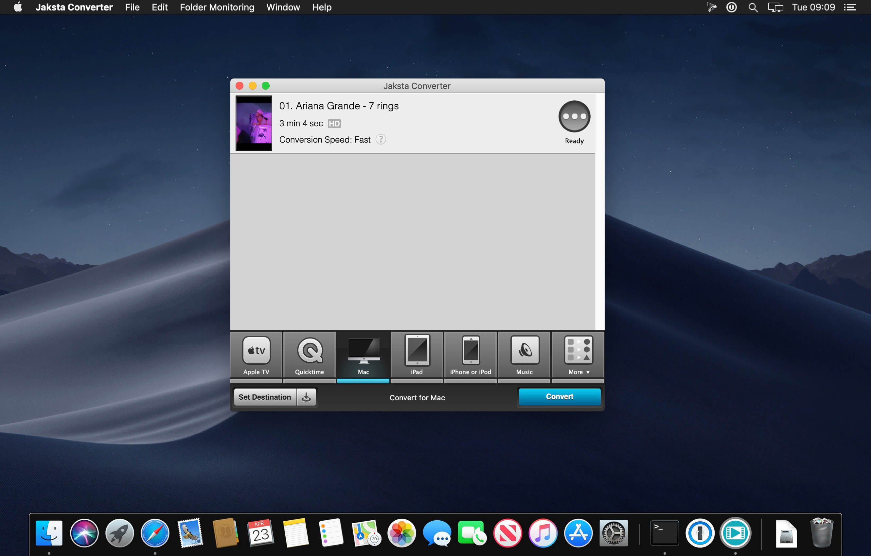Click the '3 min 4 sec' duration text
The width and height of the screenshot is (871, 556).
pos(301,123)
